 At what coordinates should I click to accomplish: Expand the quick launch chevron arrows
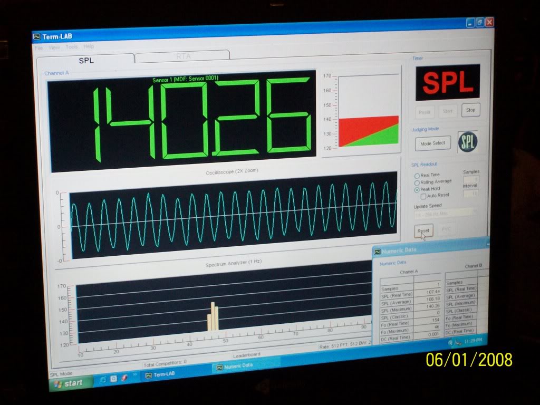[134, 374]
